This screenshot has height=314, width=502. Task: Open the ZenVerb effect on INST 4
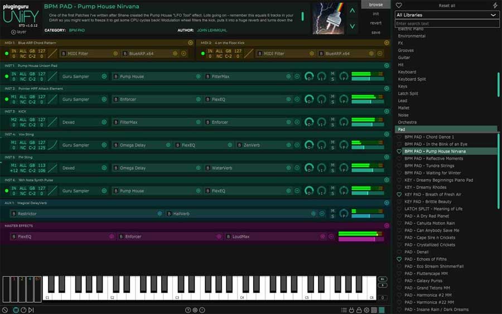252,145
